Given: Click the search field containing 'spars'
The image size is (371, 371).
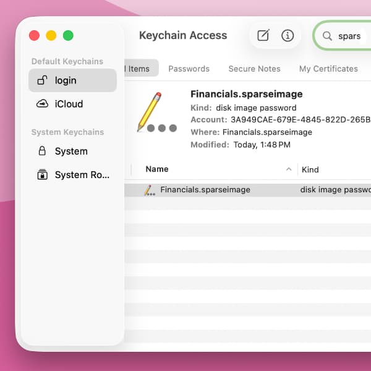Looking at the screenshot, I should tap(343, 36).
